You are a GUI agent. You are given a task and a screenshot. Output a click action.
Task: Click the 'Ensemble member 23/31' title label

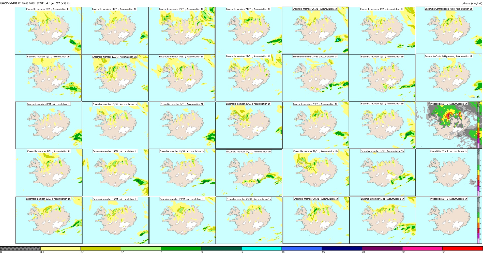[x=248, y=104]
